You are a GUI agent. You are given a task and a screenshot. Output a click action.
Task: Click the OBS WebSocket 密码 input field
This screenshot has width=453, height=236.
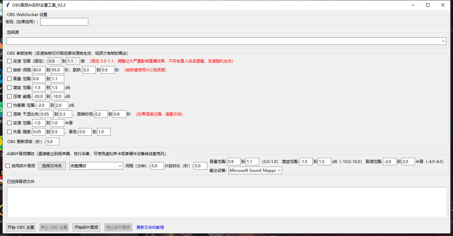[x=64, y=22]
